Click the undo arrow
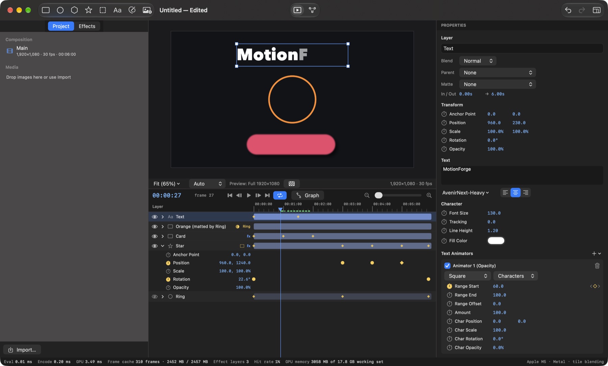The width and height of the screenshot is (608, 366). point(568,10)
